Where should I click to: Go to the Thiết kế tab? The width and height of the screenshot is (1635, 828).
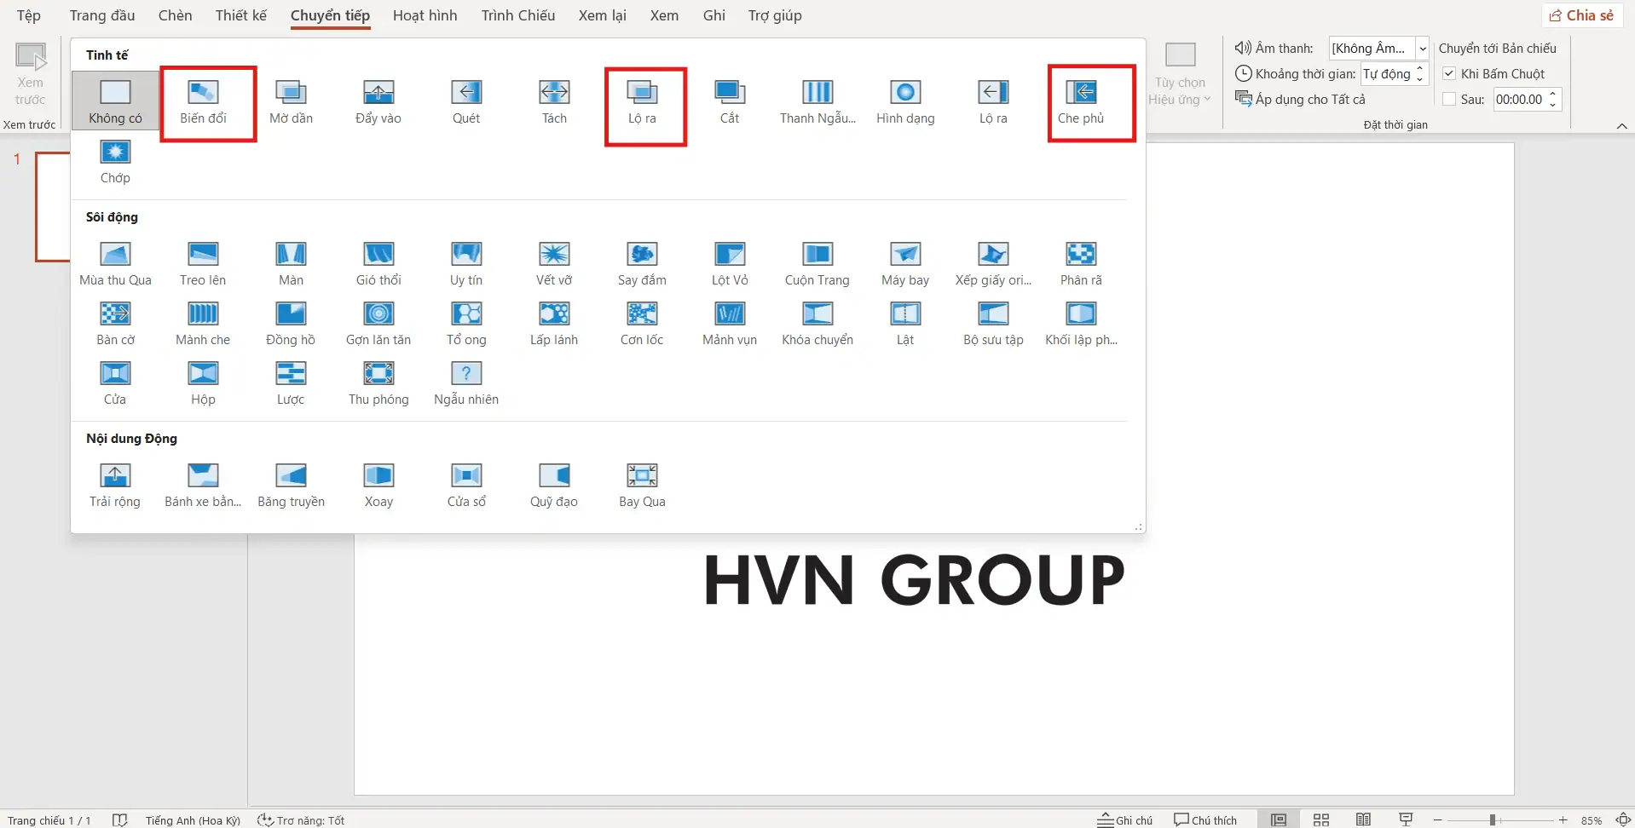pos(240,15)
